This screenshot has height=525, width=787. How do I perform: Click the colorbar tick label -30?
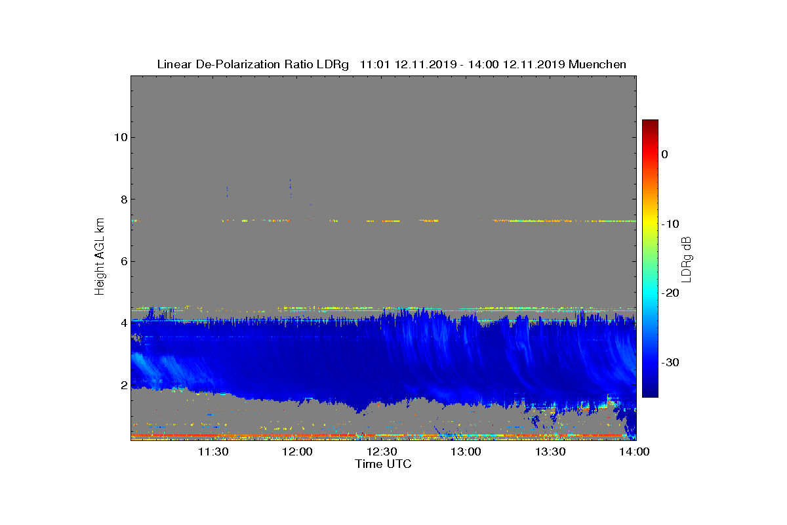coord(670,363)
